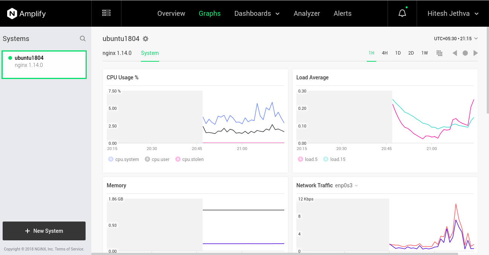Open the Hitesh Jethva account menu
Image resolution: width=489 pixels, height=255 pixels.
click(x=453, y=13)
